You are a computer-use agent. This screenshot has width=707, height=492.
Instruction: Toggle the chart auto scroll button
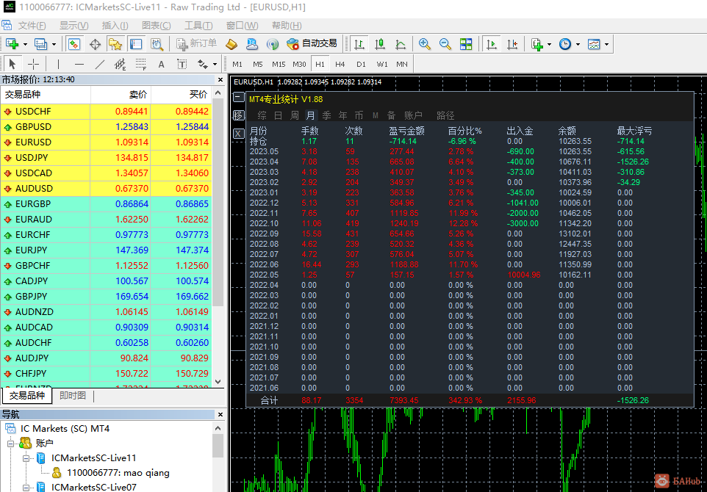pos(492,44)
